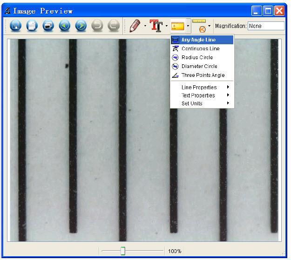
Task: Open Line Properties menu entry
Action: (x=202, y=87)
